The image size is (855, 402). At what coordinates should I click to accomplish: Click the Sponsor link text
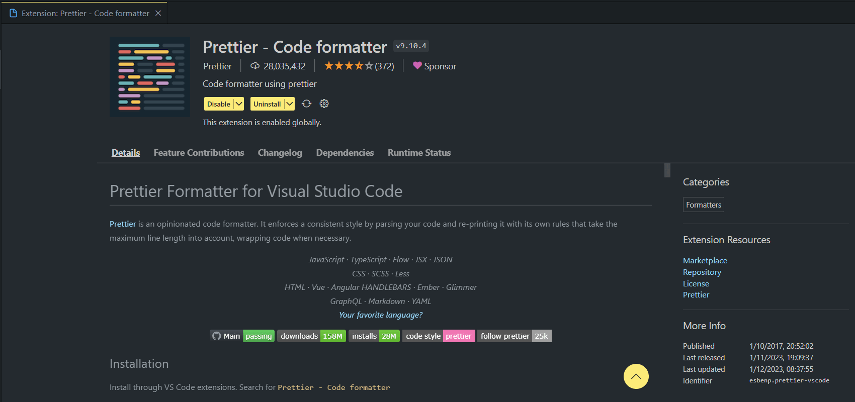pos(440,66)
